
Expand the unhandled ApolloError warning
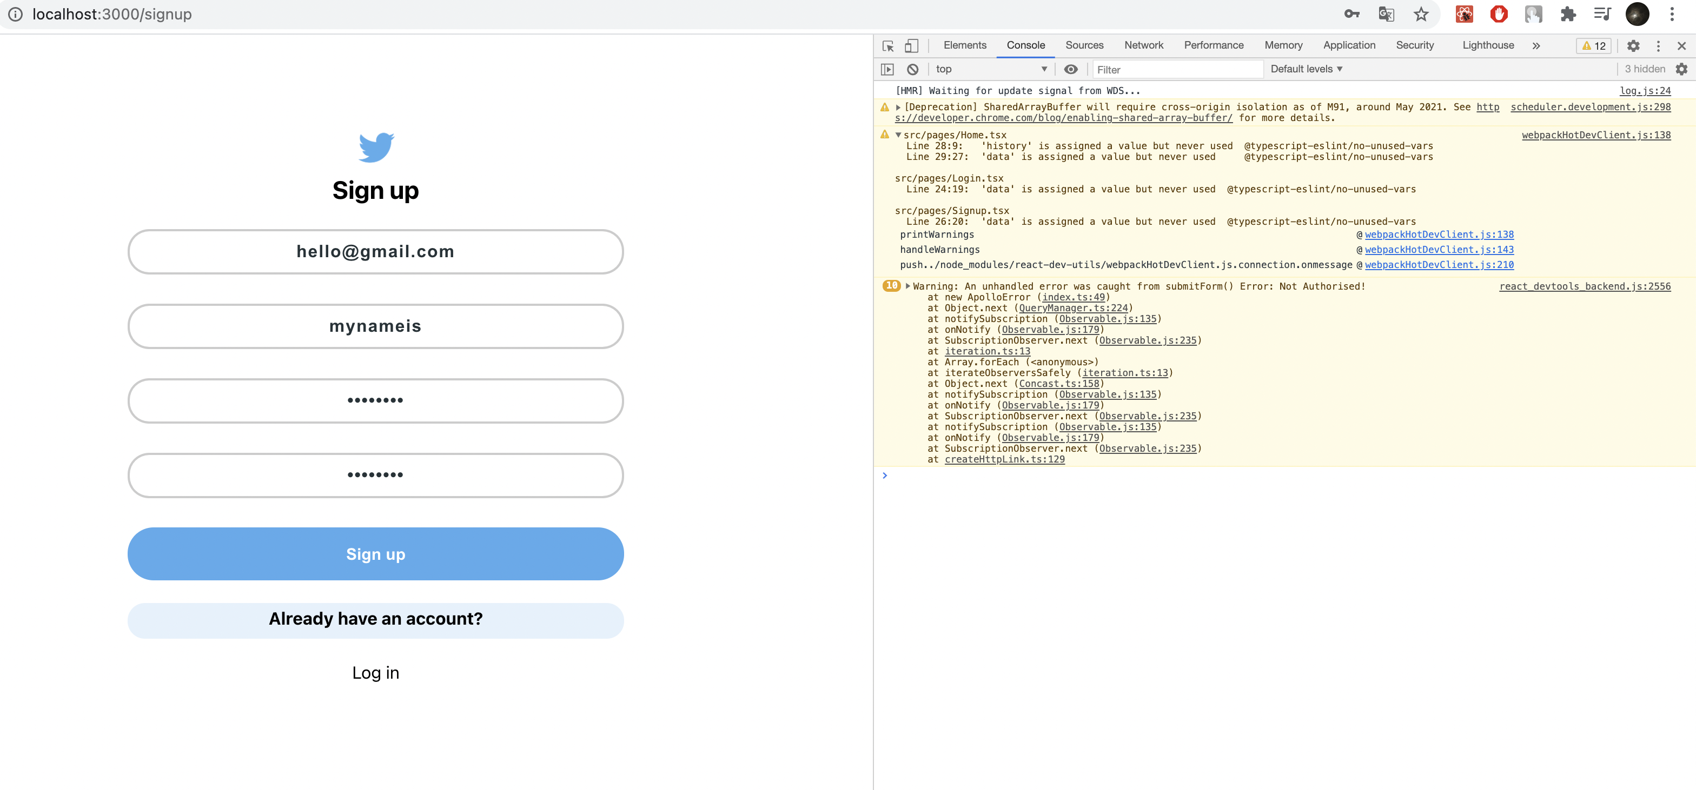(907, 286)
